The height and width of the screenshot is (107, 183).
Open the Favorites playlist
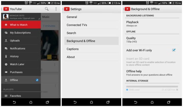tap(21, 96)
